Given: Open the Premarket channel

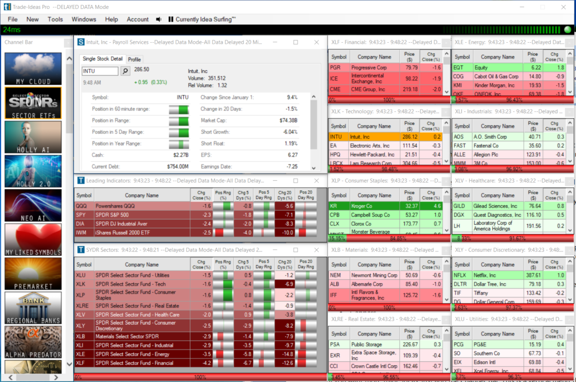Looking at the screenshot, I should tap(33, 274).
